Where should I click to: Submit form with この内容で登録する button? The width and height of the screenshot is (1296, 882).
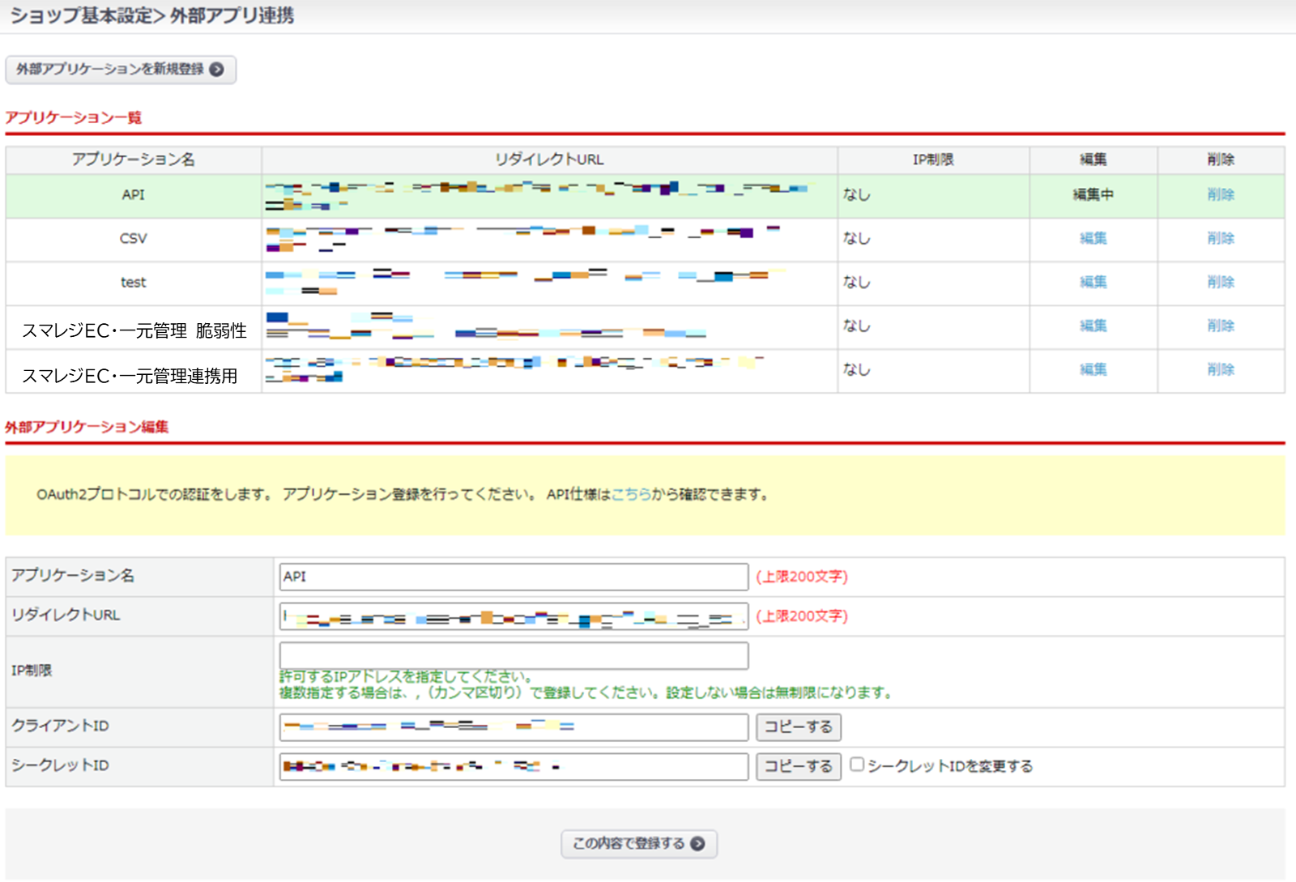click(638, 844)
